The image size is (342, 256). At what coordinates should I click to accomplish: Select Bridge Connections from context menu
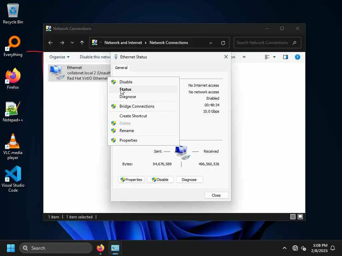coord(143,106)
